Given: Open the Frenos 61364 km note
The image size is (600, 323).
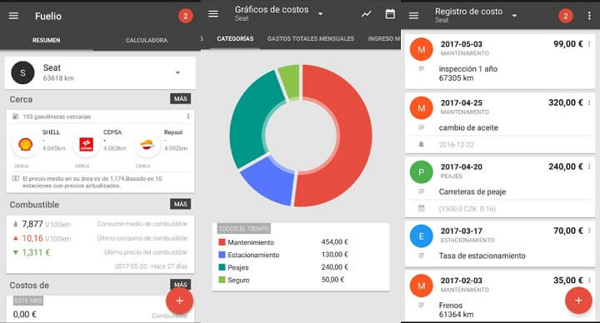Looking at the screenshot, I should click(x=456, y=310).
